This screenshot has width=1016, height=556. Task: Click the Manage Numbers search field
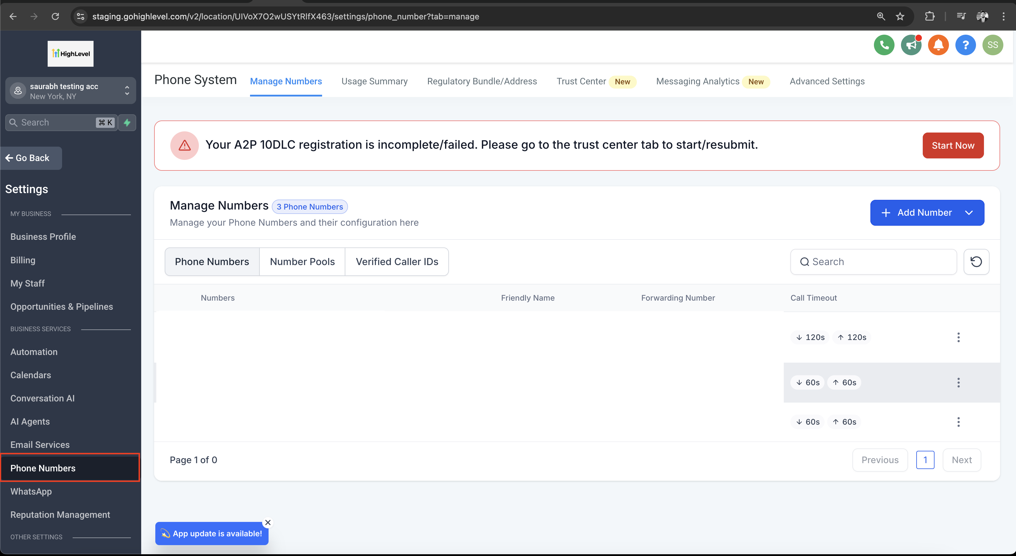tap(873, 262)
